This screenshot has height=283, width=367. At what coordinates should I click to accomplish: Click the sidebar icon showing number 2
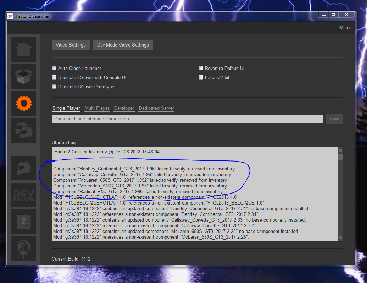24,222
